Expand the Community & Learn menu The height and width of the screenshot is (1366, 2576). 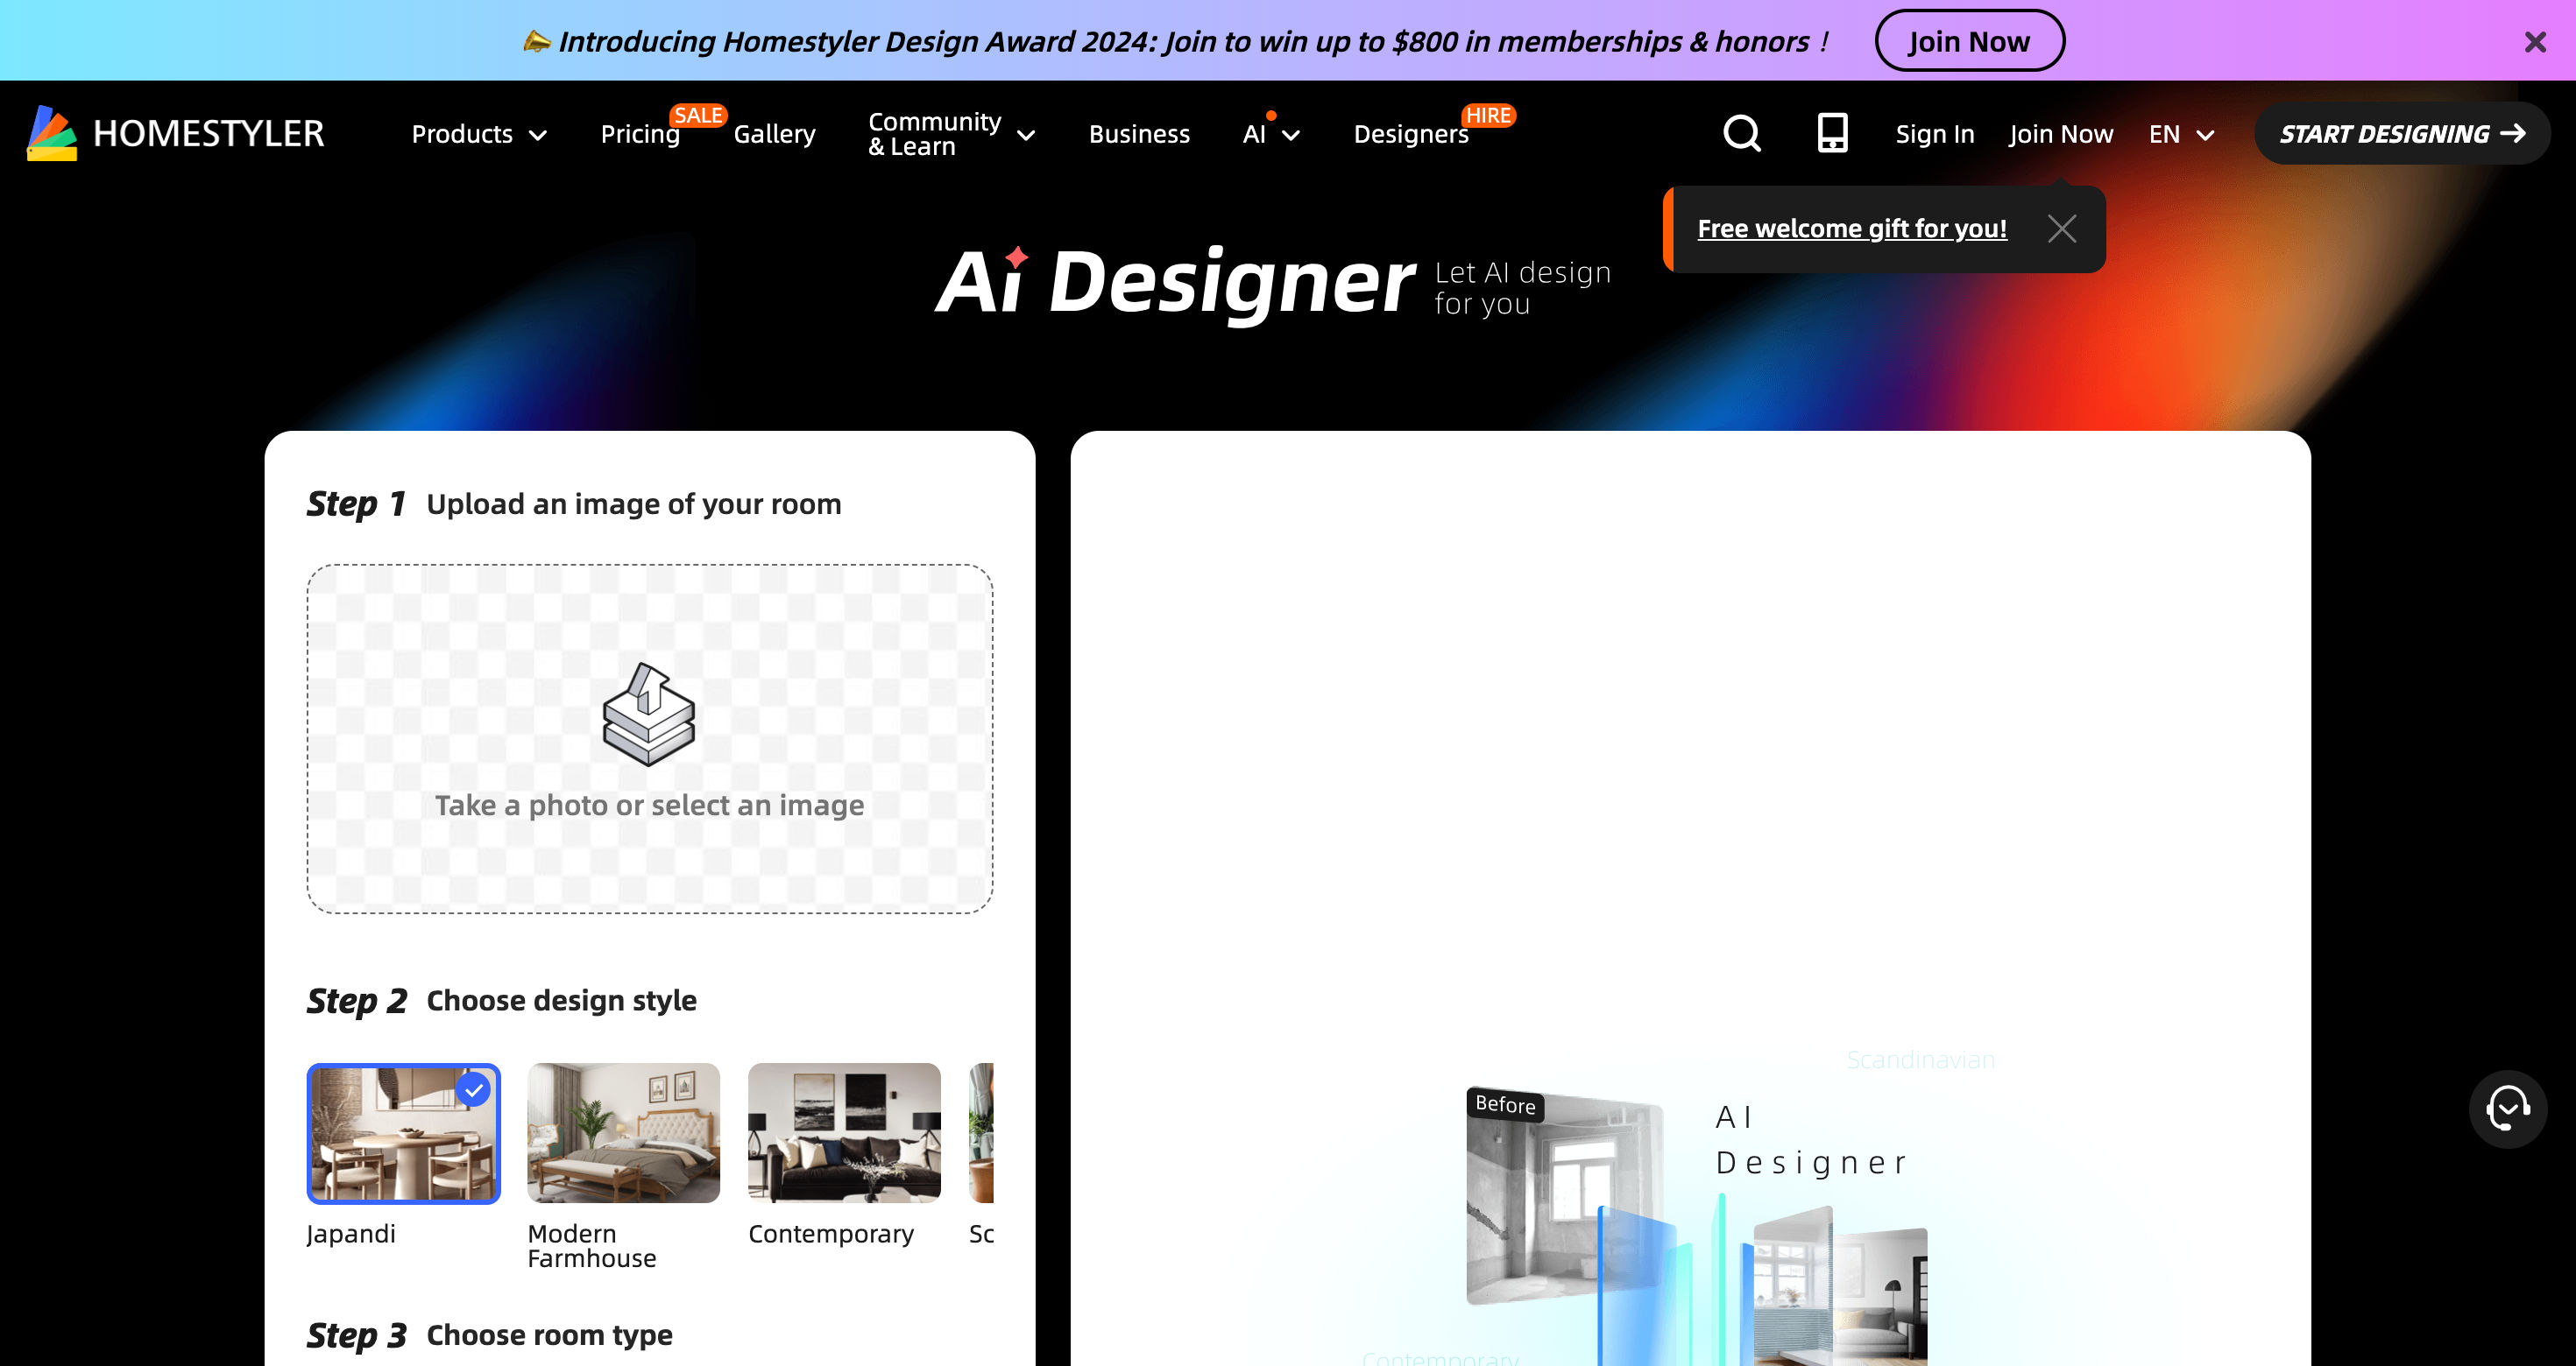951,134
